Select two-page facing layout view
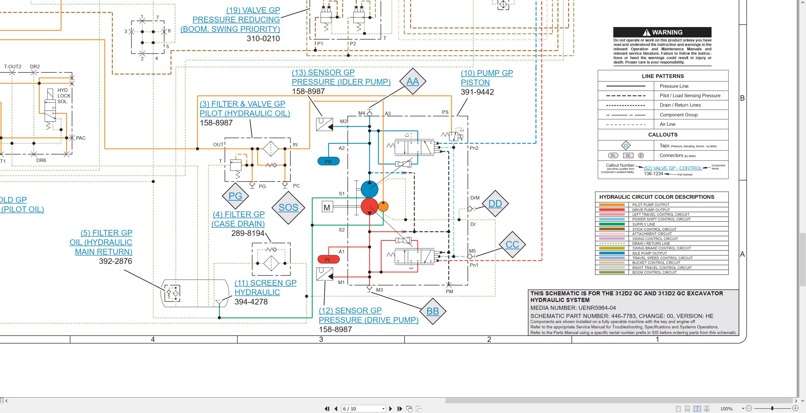 click(x=697, y=409)
